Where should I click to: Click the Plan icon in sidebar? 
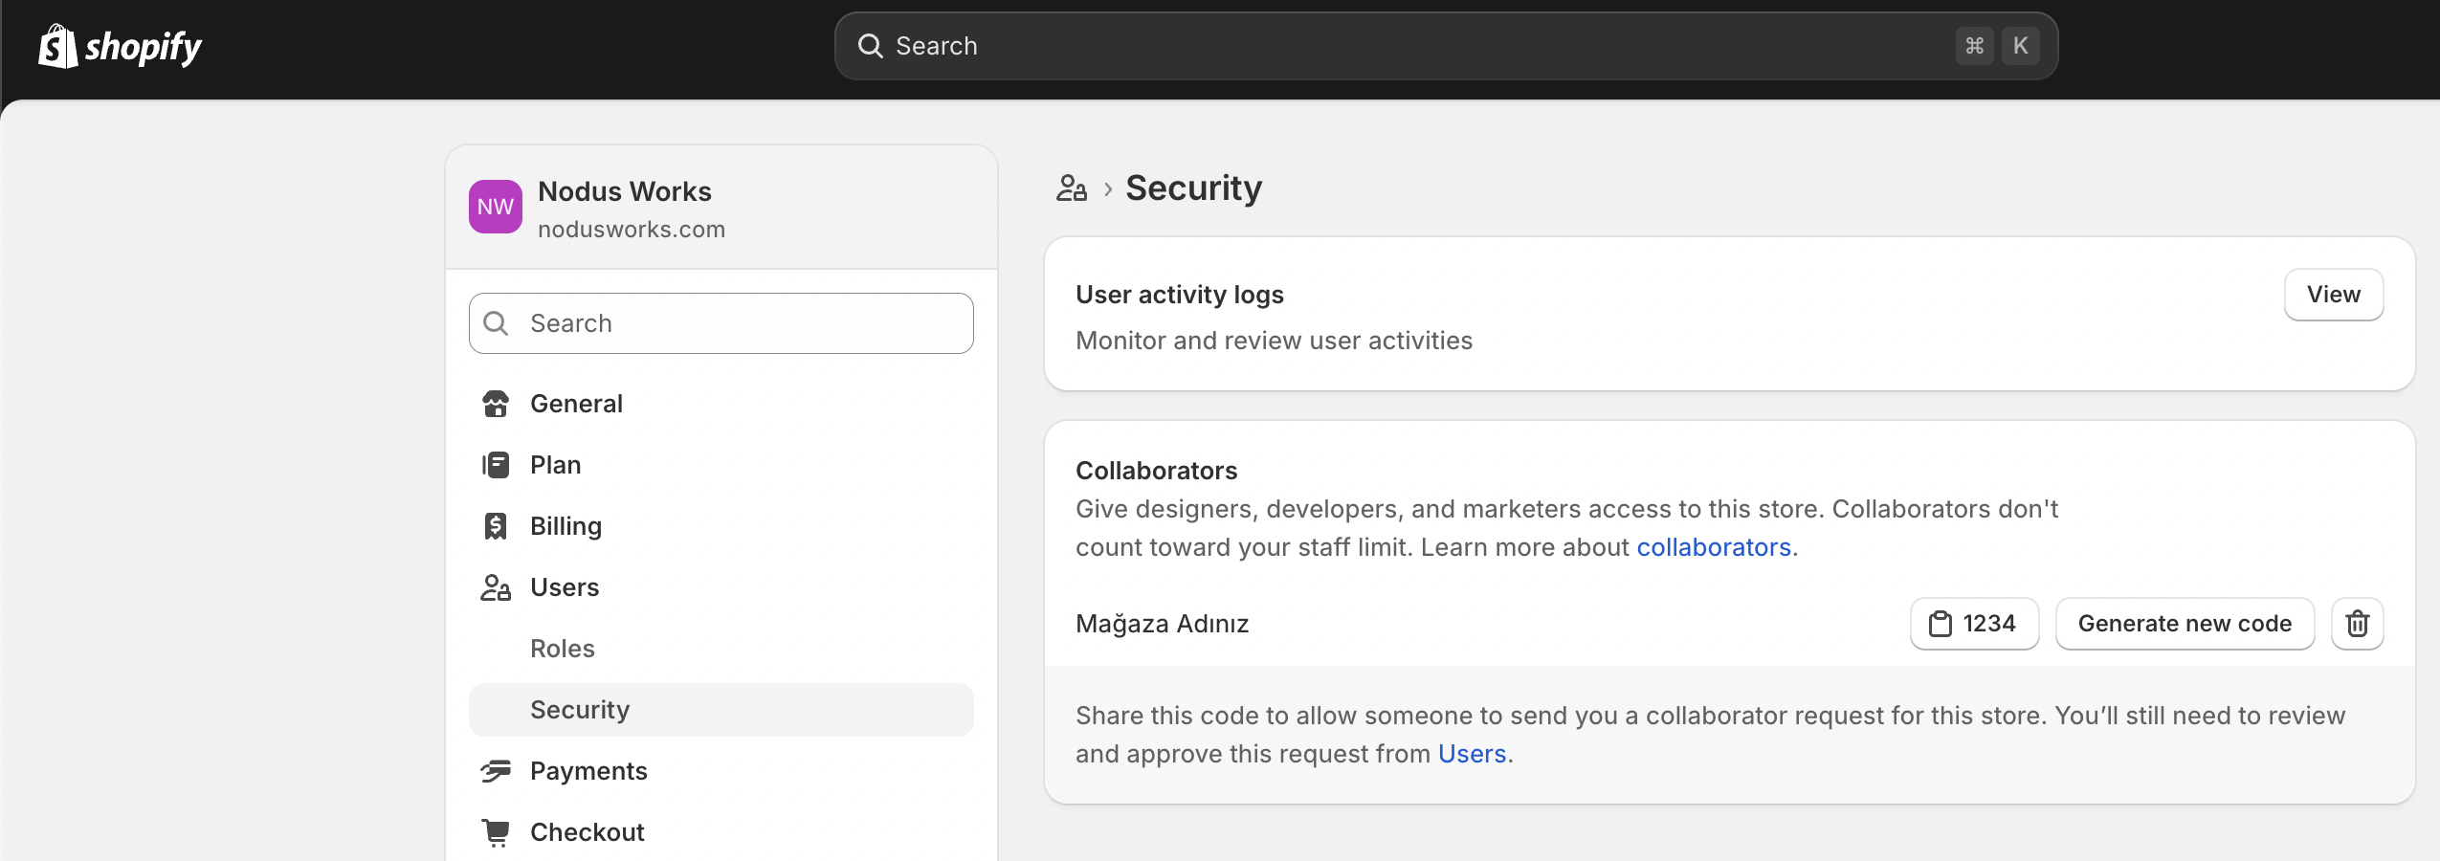coord(496,465)
